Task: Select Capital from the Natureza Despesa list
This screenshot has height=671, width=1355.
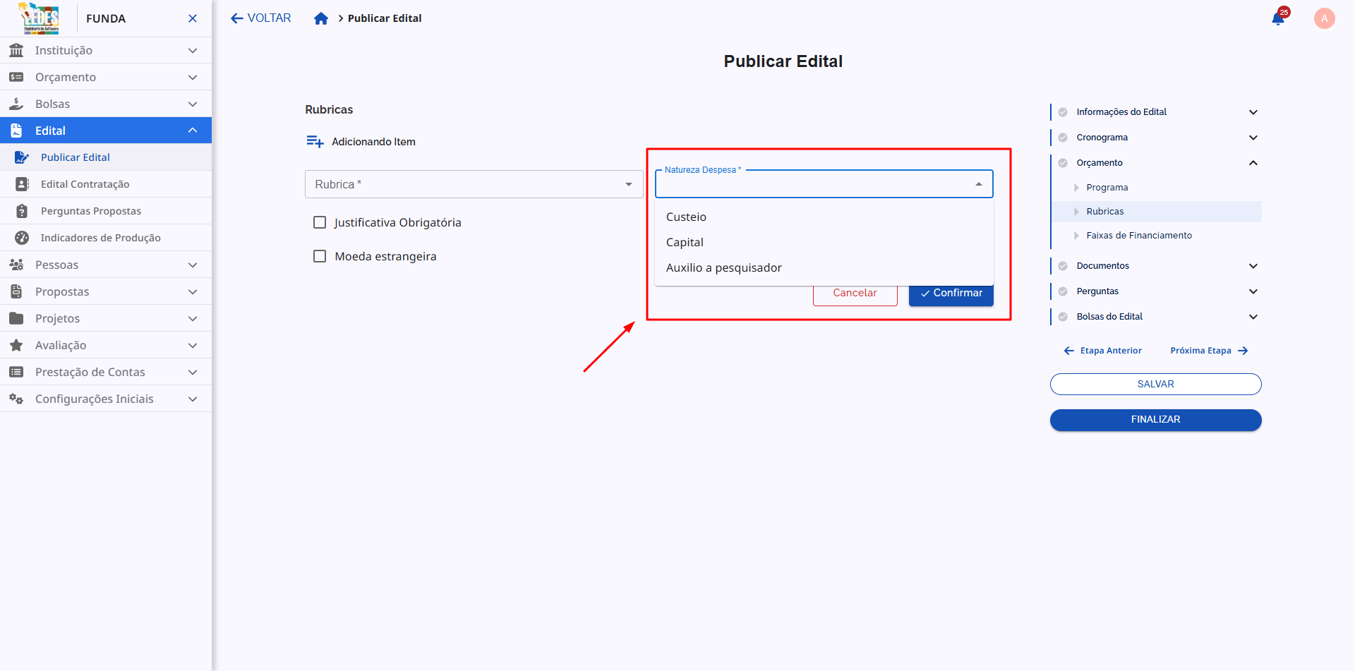Action: 685,242
